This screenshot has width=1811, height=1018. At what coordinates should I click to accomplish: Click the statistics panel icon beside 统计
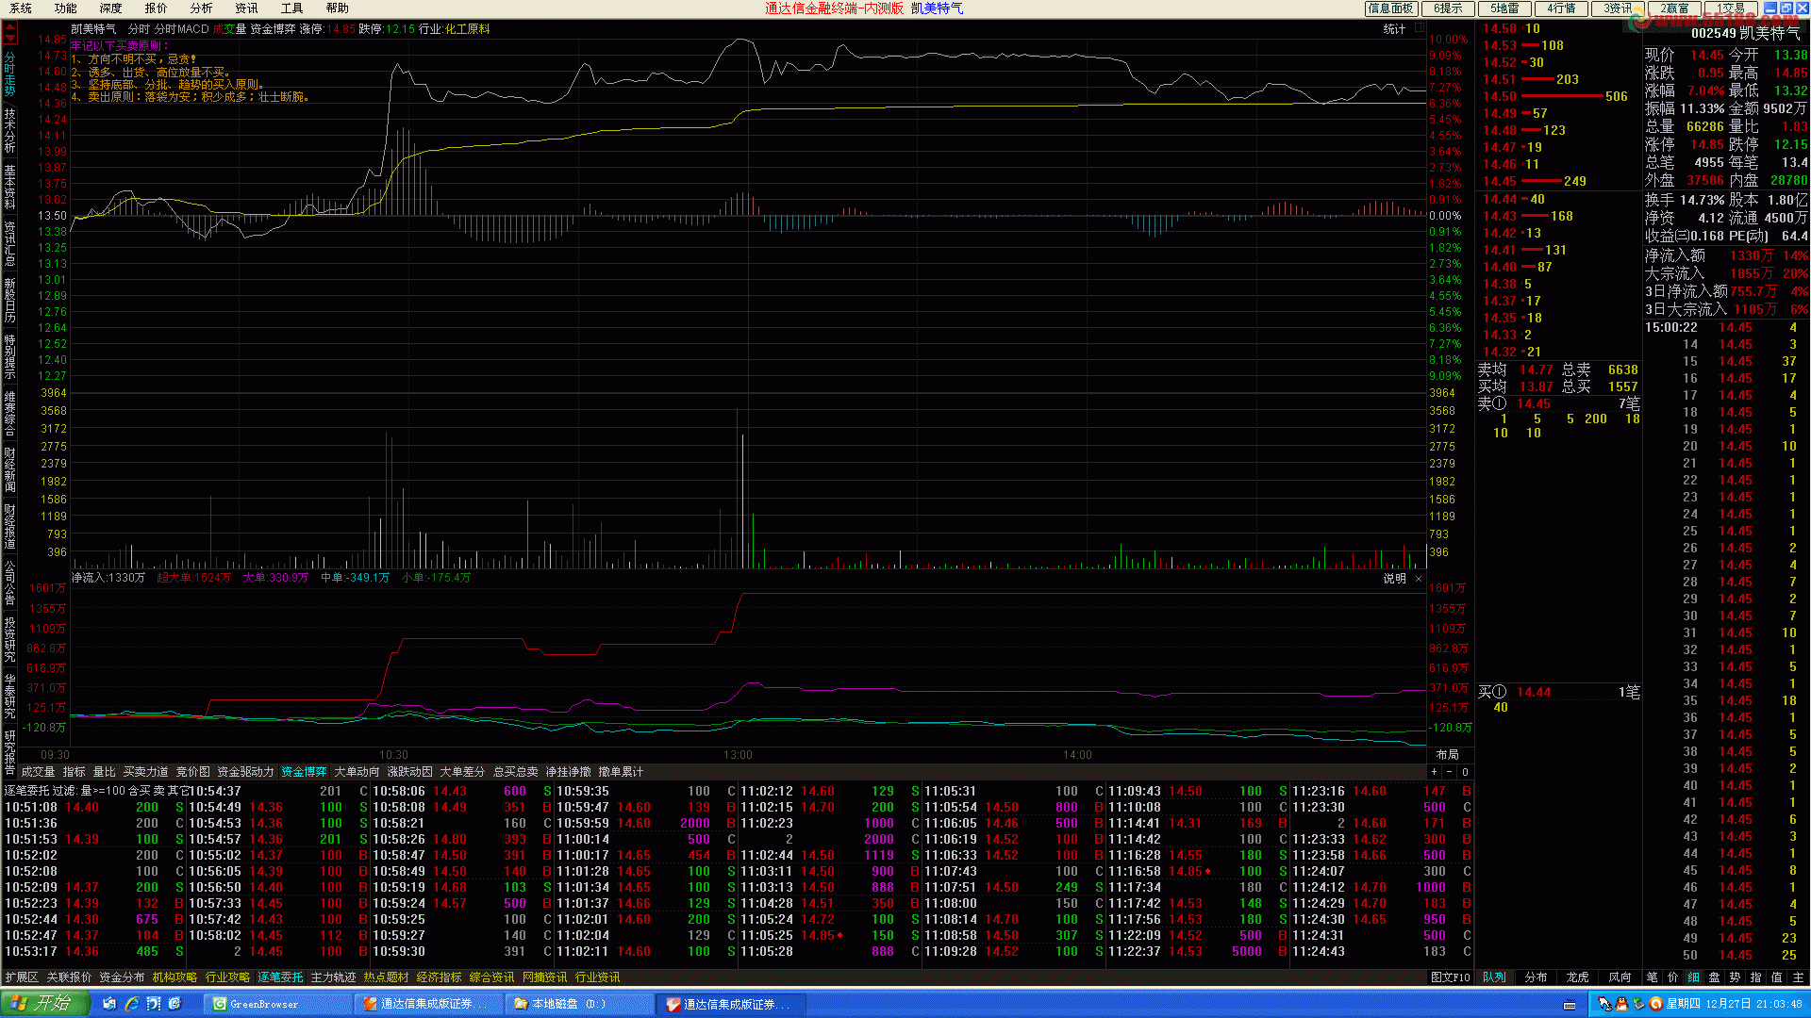pos(1418,29)
